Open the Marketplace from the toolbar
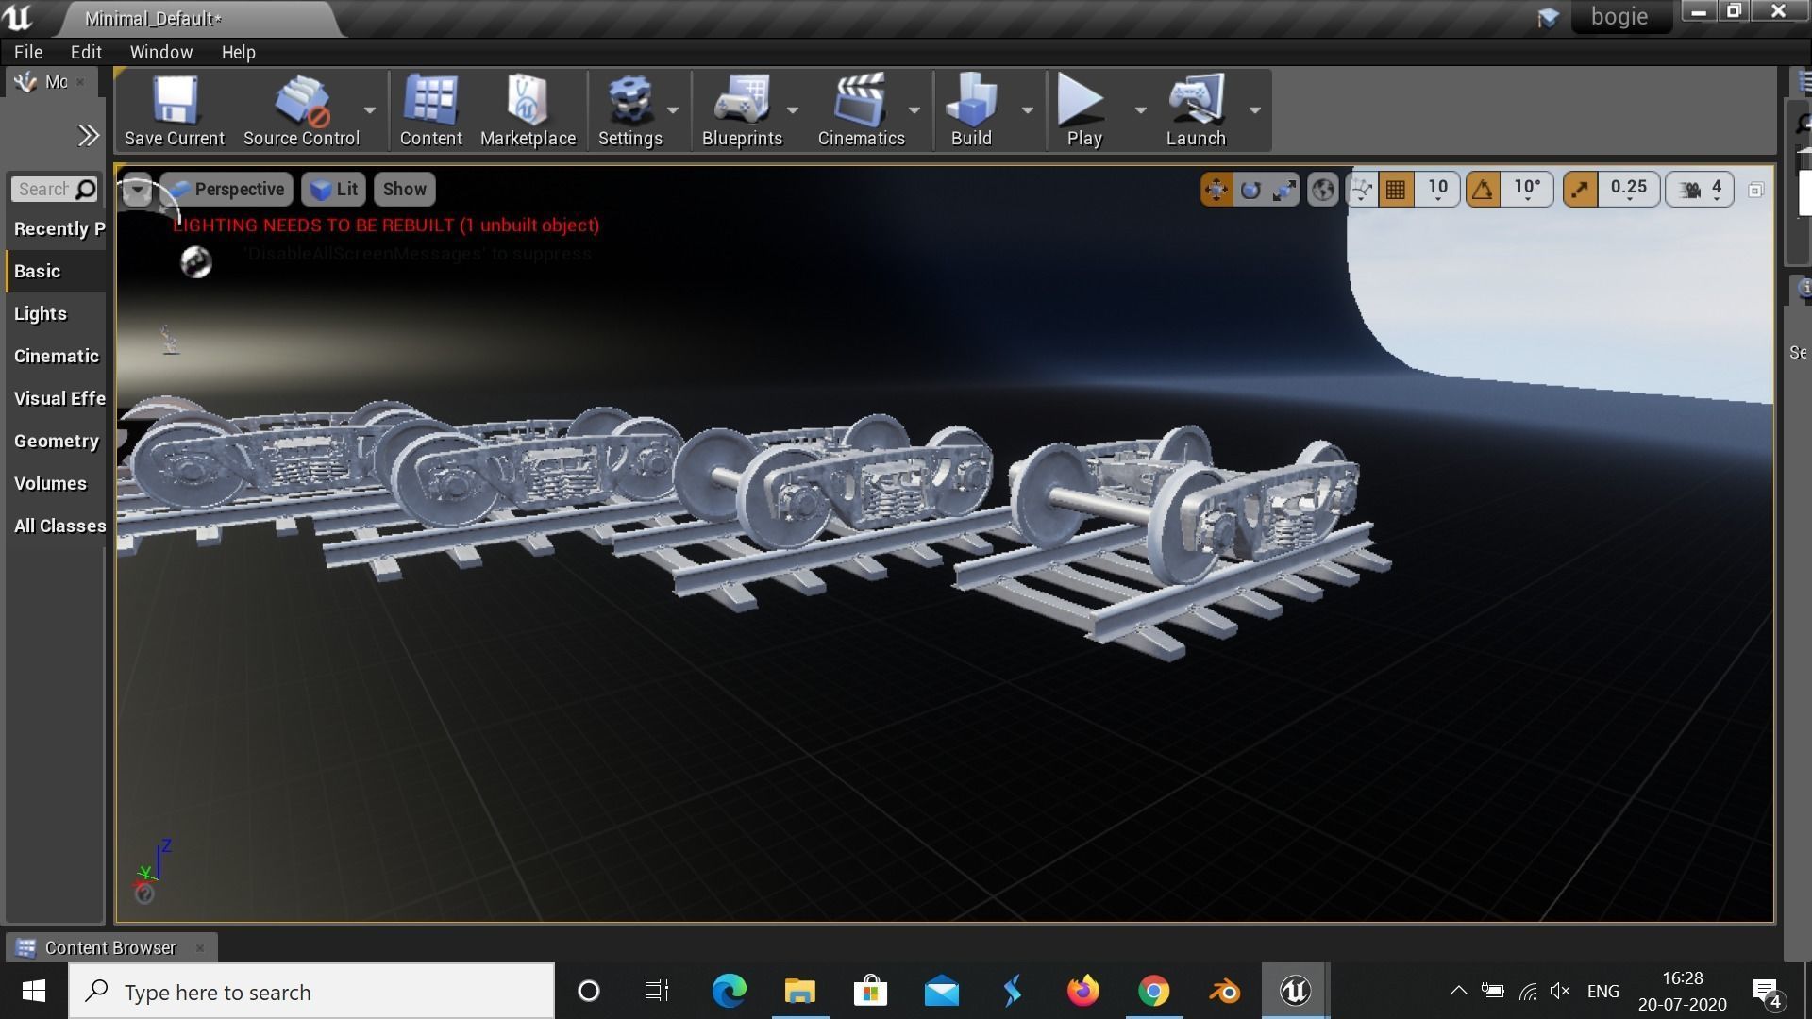Image resolution: width=1812 pixels, height=1019 pixels. click(528, 110)
